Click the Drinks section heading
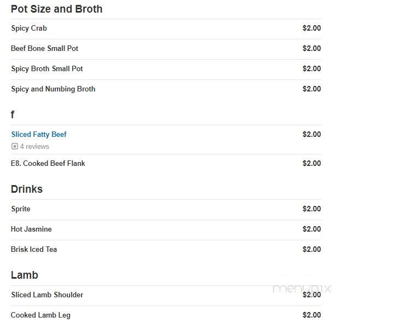This screenshot has width=400, height=334. pos(27,189)
